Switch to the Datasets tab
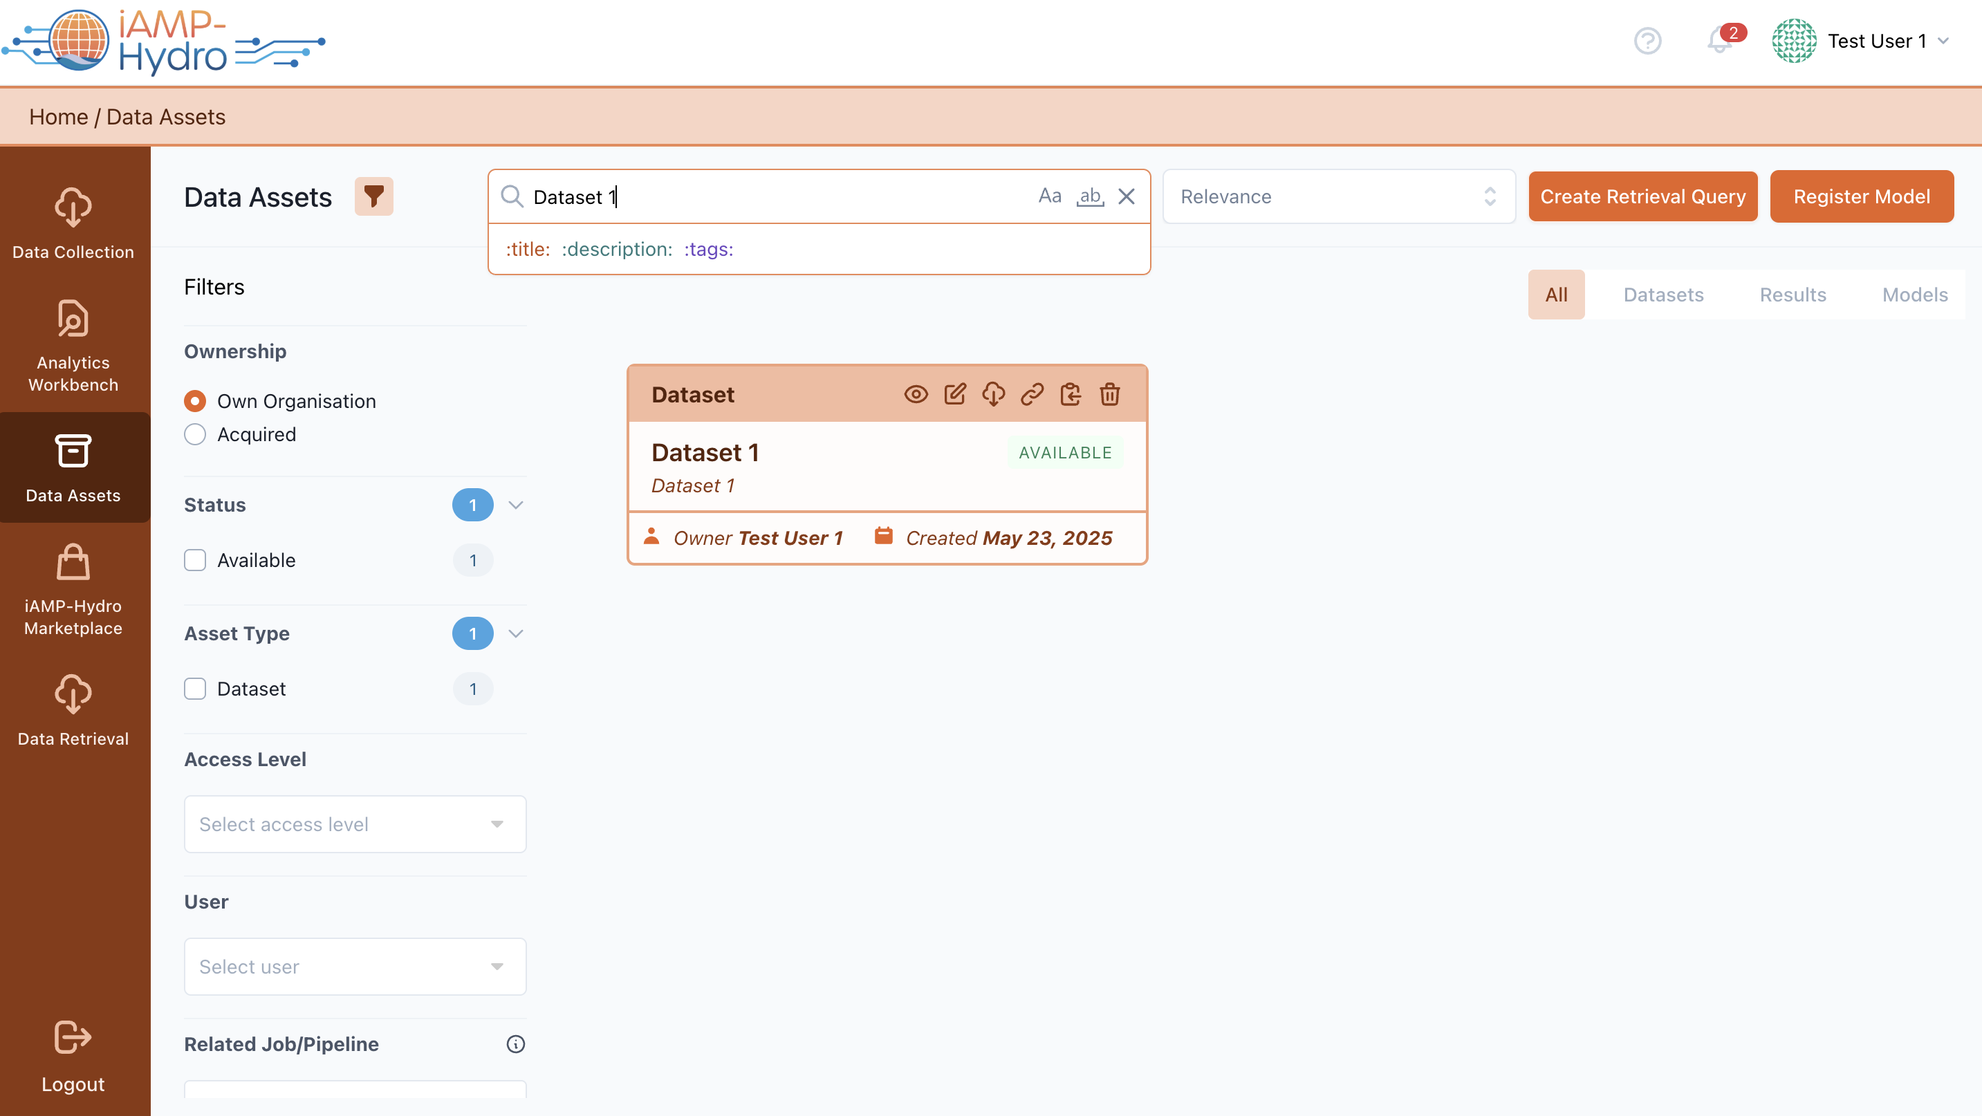1982x1116 pixels. coord(1663,295)
